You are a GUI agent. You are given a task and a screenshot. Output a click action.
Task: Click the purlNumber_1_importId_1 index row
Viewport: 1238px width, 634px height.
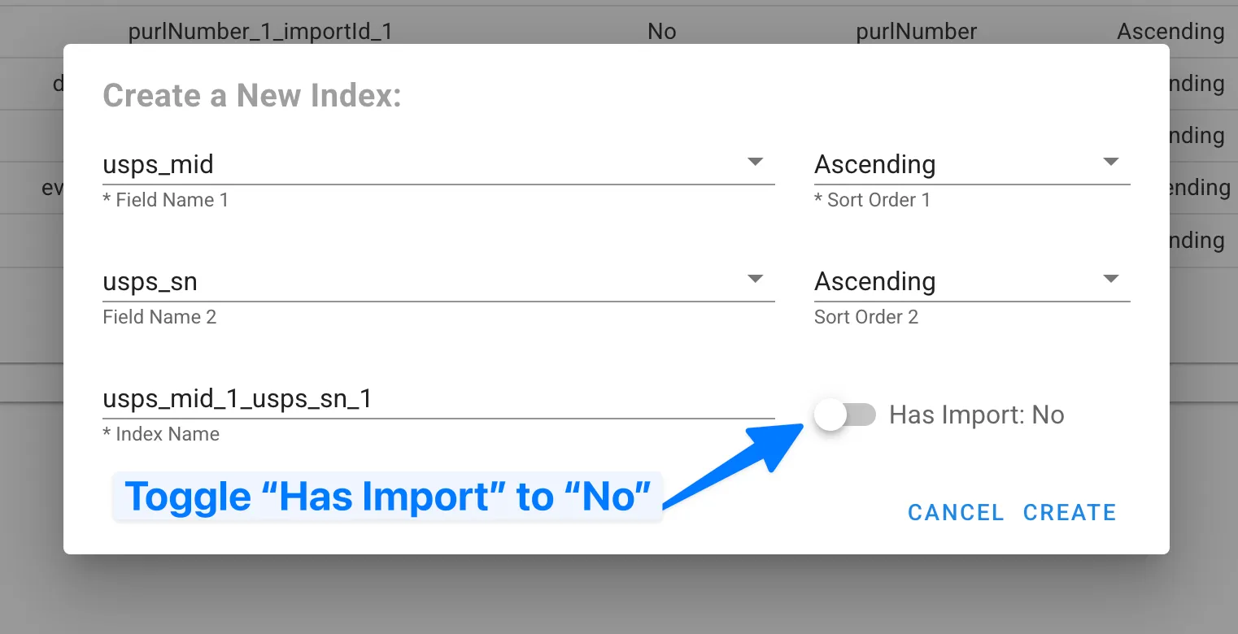tap(260, 32)
